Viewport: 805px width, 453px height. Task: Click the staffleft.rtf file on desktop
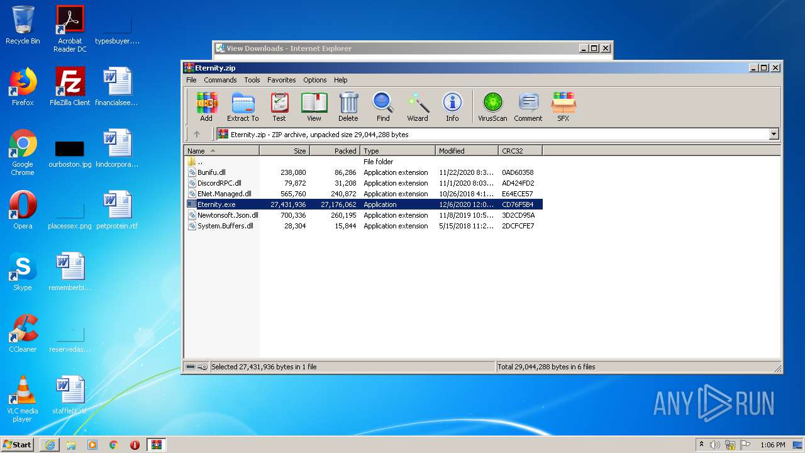pos(70,396)
